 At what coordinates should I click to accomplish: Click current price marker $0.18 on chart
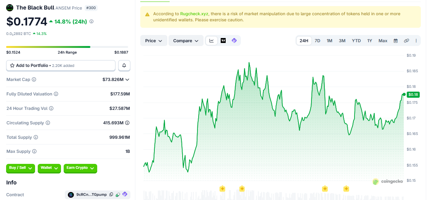[413, 95]
